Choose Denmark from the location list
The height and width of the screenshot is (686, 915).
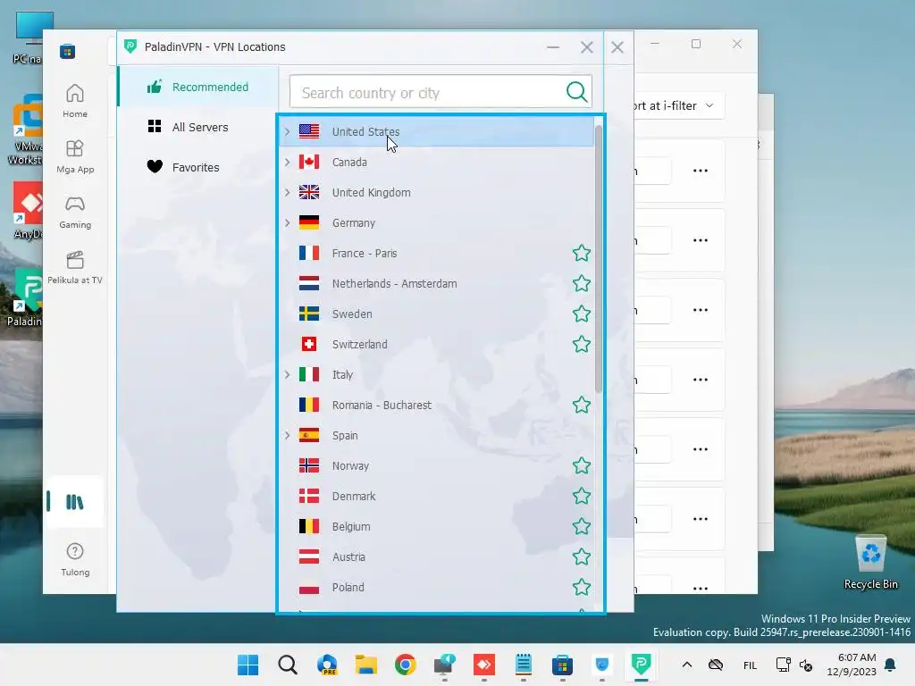pos(436,496)
